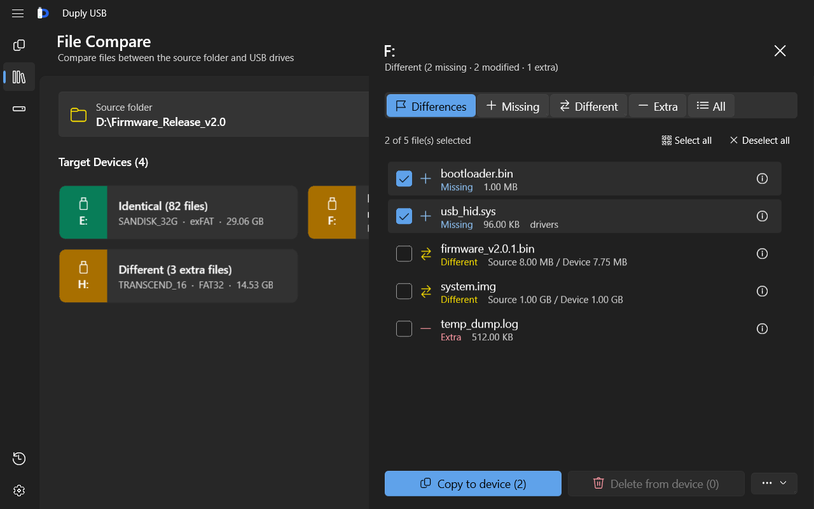Open the settings gear in sidebar
Screen dimensions: 814x509
(x=19, y=491)
